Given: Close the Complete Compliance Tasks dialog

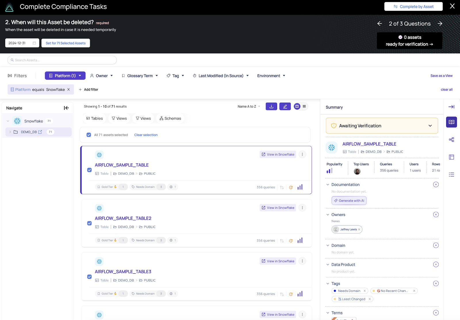Looking at the screenshot, I should 452,6.
